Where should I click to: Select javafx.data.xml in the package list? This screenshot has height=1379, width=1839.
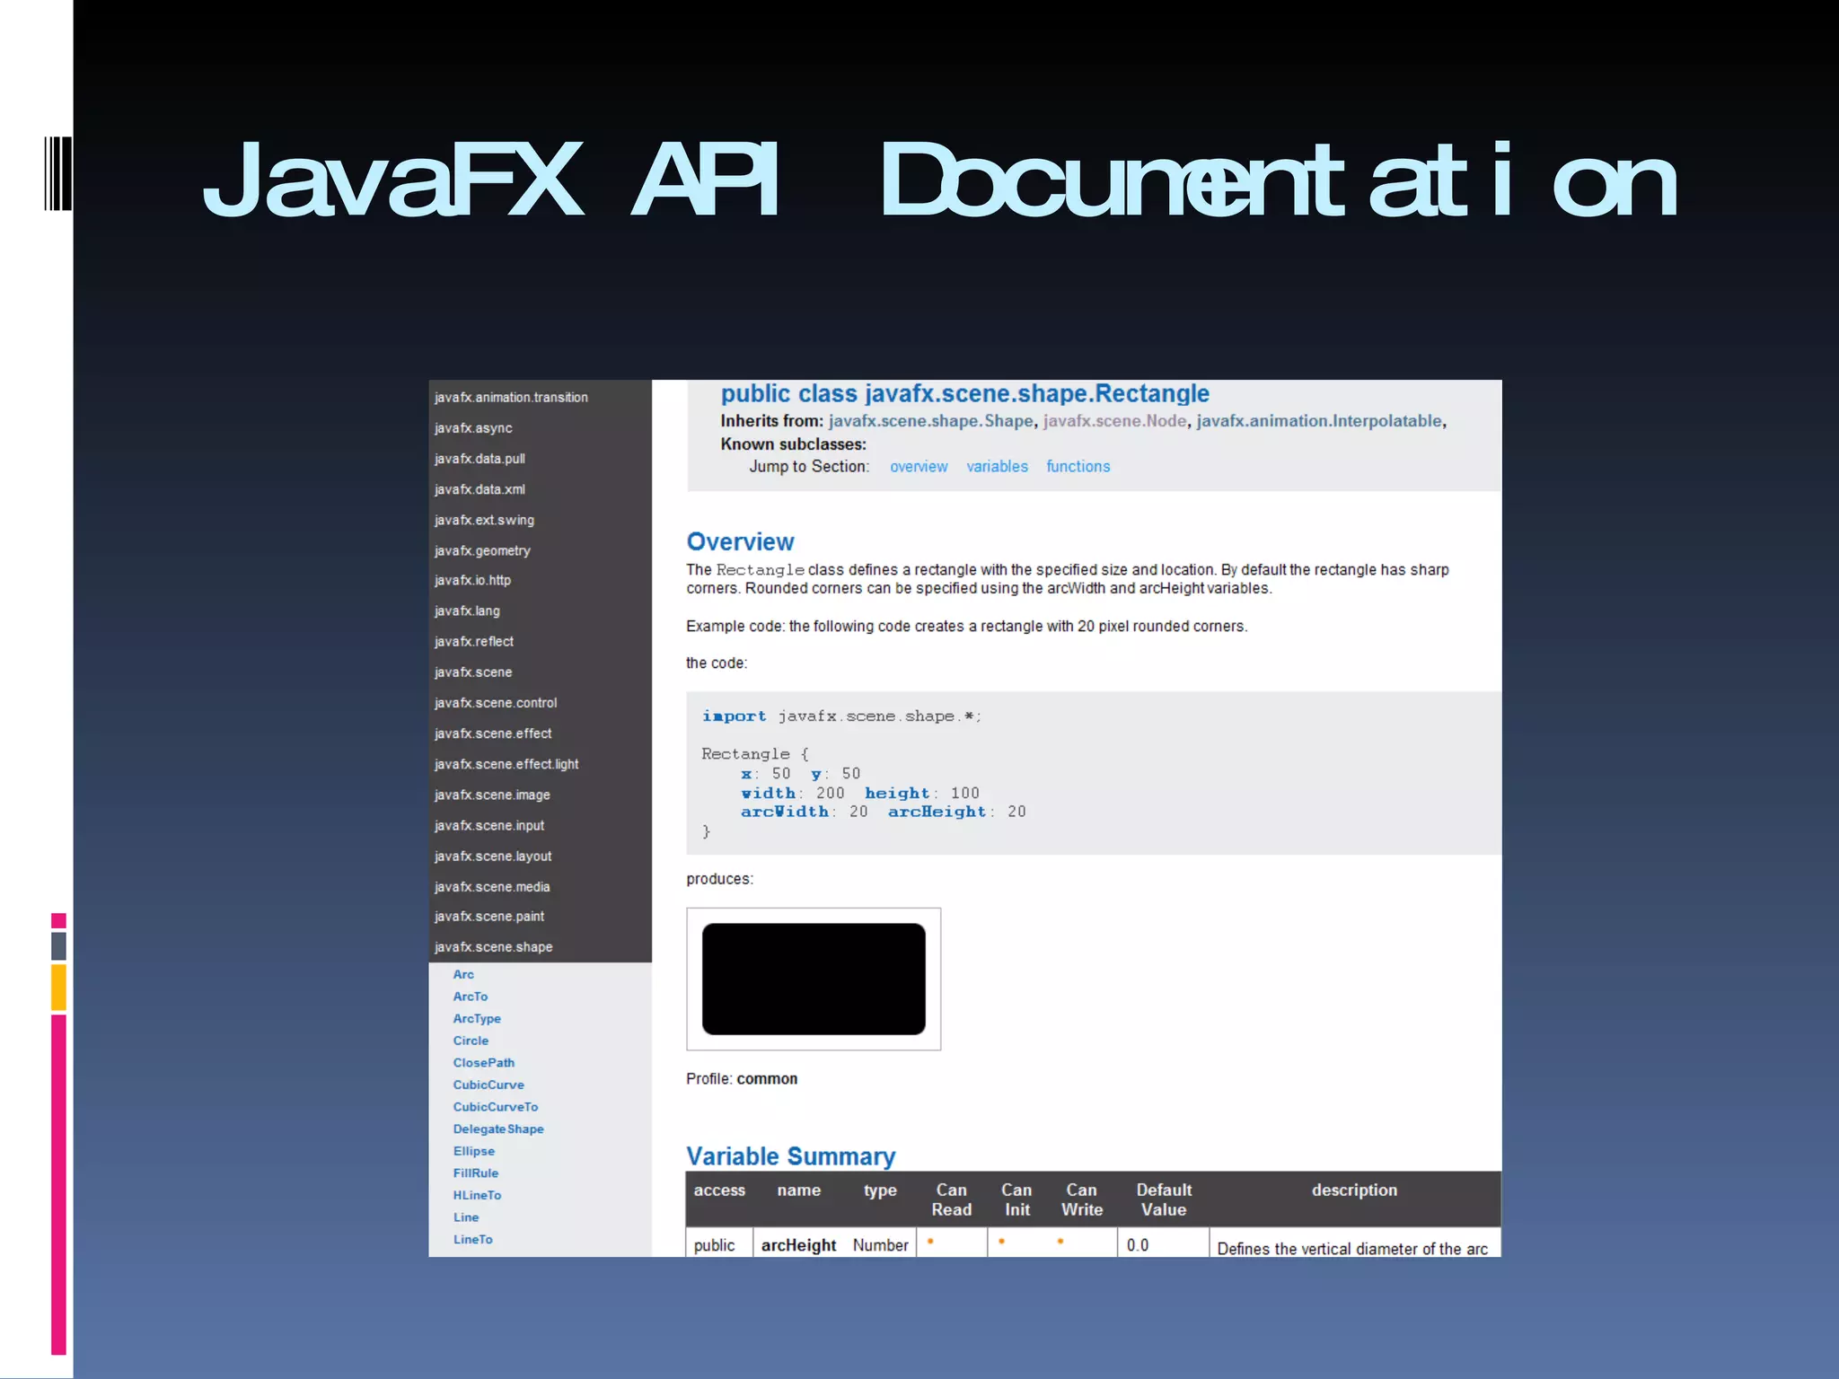(480, 489)
